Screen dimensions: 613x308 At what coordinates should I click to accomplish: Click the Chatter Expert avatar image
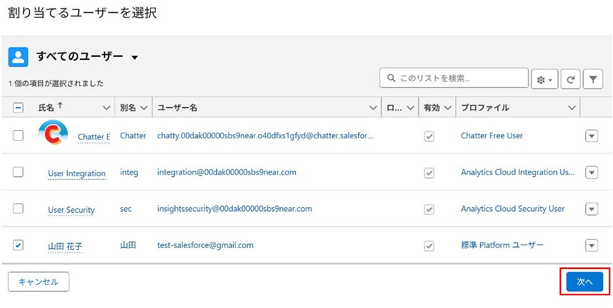[53, 132]
